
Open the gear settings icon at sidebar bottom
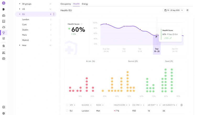point(4,113)
